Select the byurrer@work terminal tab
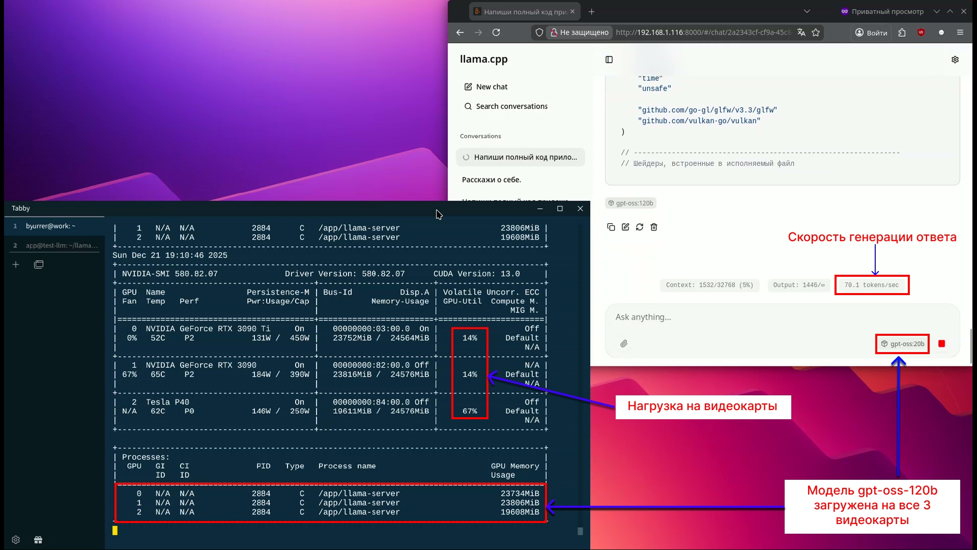Screen dimensions: 977x550 pyautogui.click(x=51, y=226)
